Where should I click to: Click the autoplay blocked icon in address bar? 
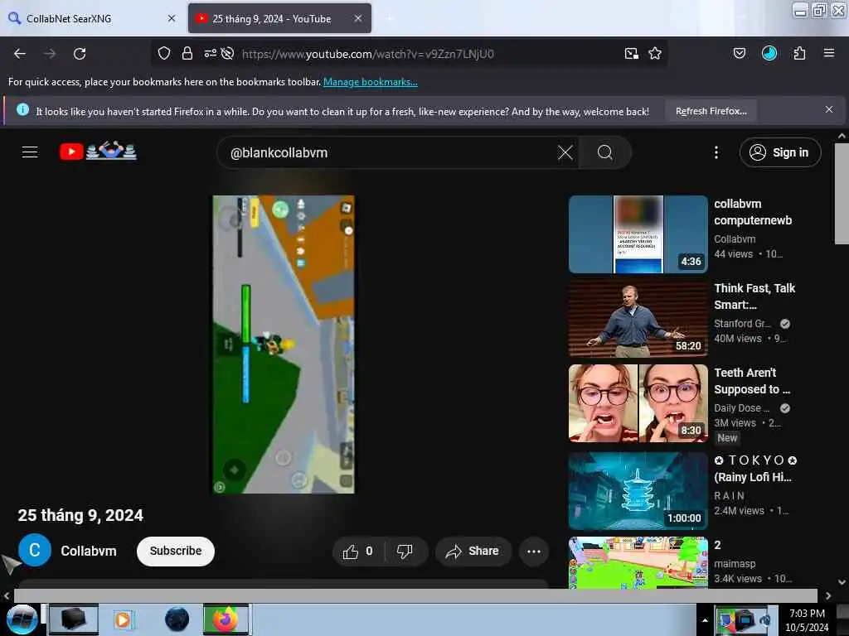pyautogui.click(x=227, y=54)
